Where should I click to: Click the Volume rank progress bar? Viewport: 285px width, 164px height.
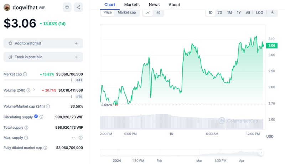[x=38, y=97]
